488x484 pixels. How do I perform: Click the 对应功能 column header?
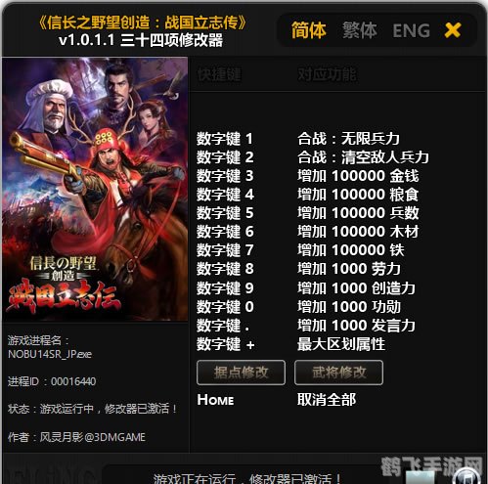click(x=327, y=74)
